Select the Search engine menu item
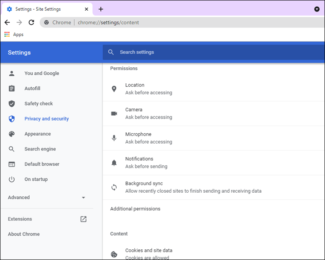 point(40,149)
